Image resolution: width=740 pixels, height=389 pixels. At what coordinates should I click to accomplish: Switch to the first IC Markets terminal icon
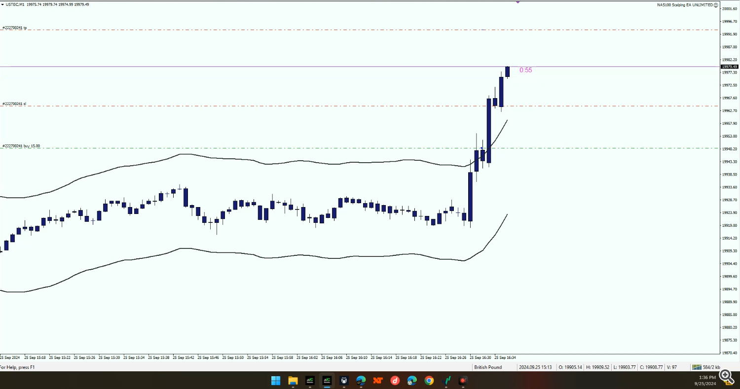tap(310, 380)
